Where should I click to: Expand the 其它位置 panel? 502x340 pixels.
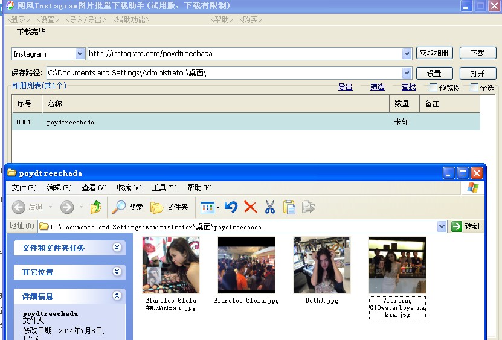coord(117,272)
